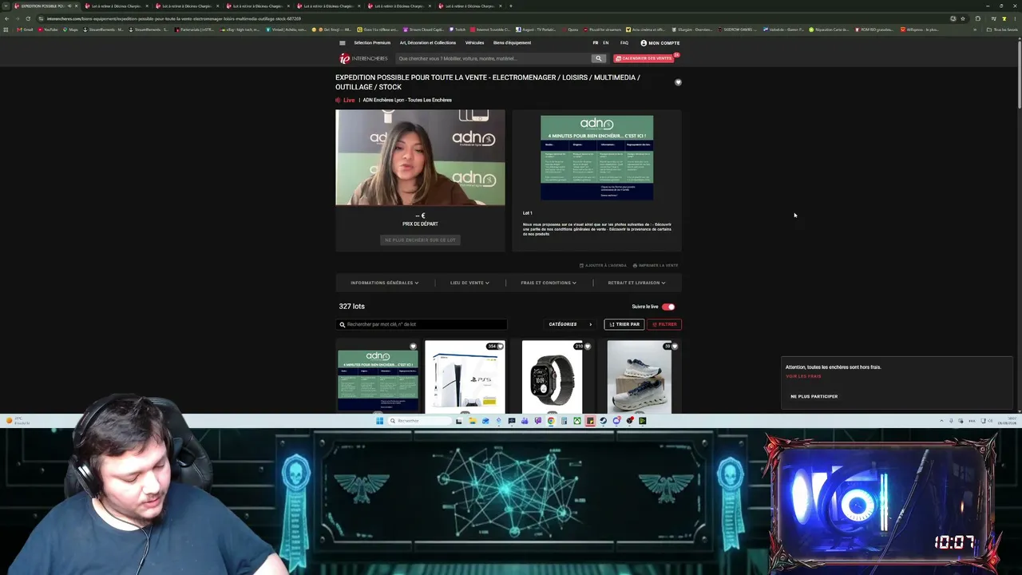
Task: Open the Interencheres hamburger menu
Action: pos(343,43)
